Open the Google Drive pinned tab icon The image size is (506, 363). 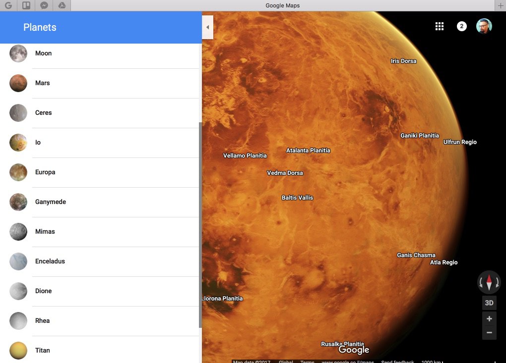62,5
